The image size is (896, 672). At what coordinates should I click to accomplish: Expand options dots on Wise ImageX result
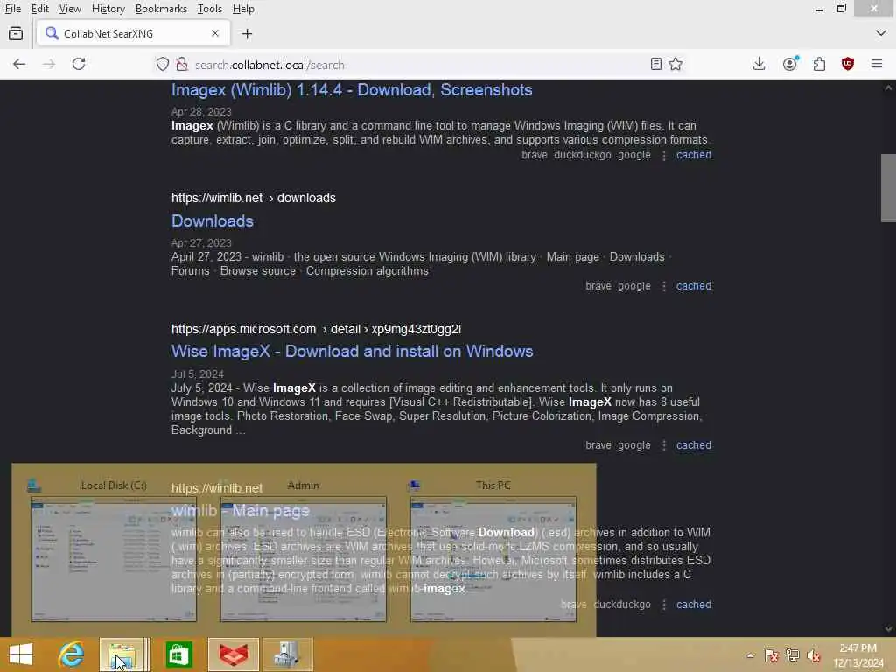[x=663, y=445]
